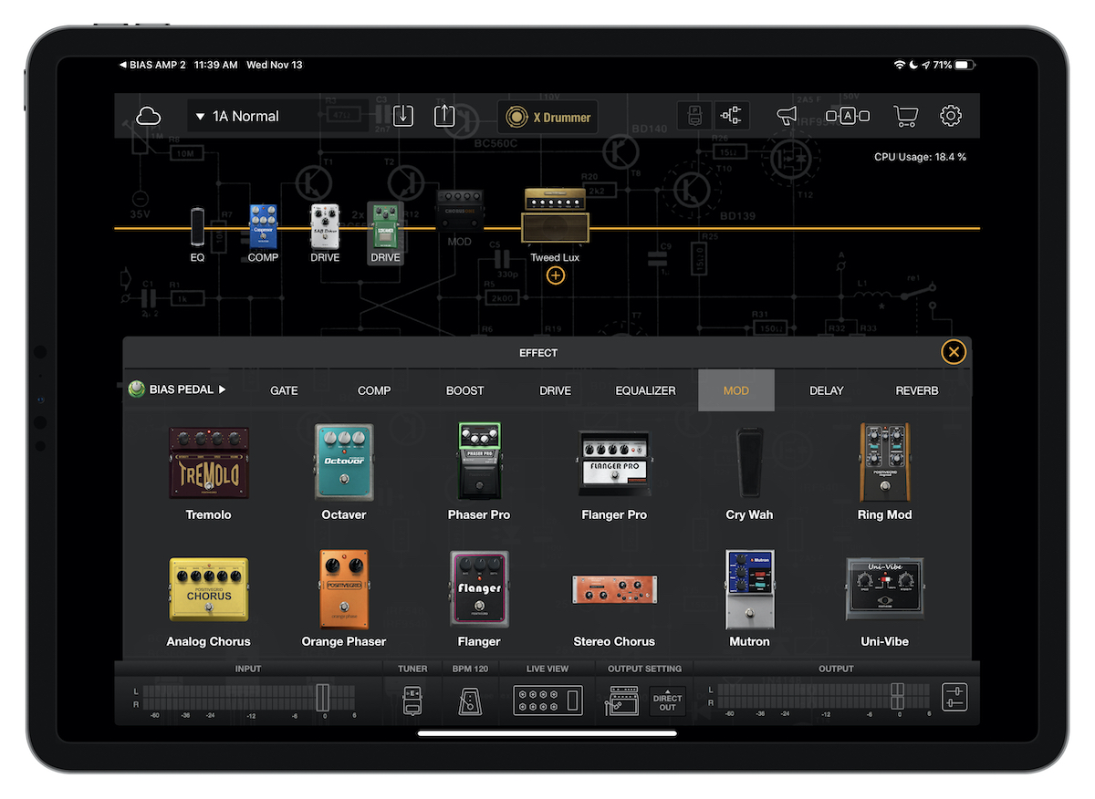The width and height of the screenshot is (1095, 799).
Task: Switch to the DELAY effect tab
Action: click(827, 390)
